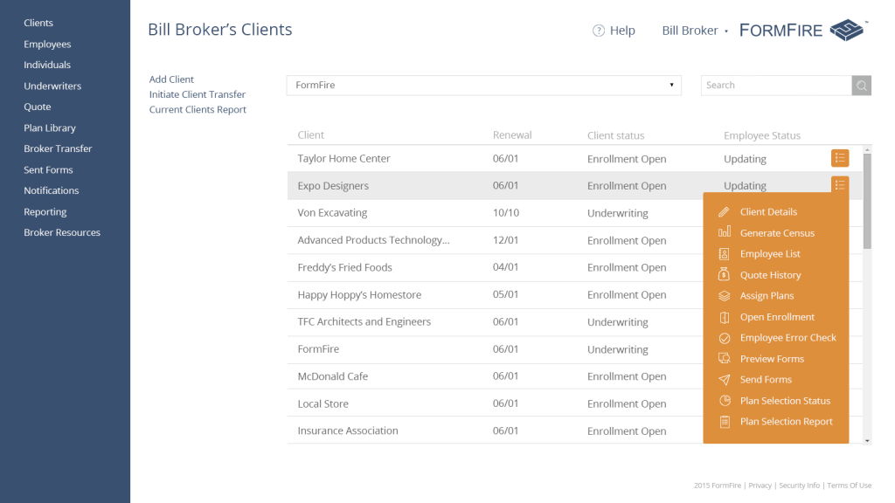Select TFC Architects and Engineers client
Screen dimensions: 895x503
point(495,322)
